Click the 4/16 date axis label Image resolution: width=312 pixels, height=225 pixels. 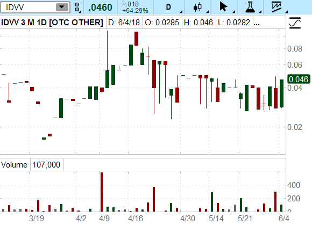(136, 219)
